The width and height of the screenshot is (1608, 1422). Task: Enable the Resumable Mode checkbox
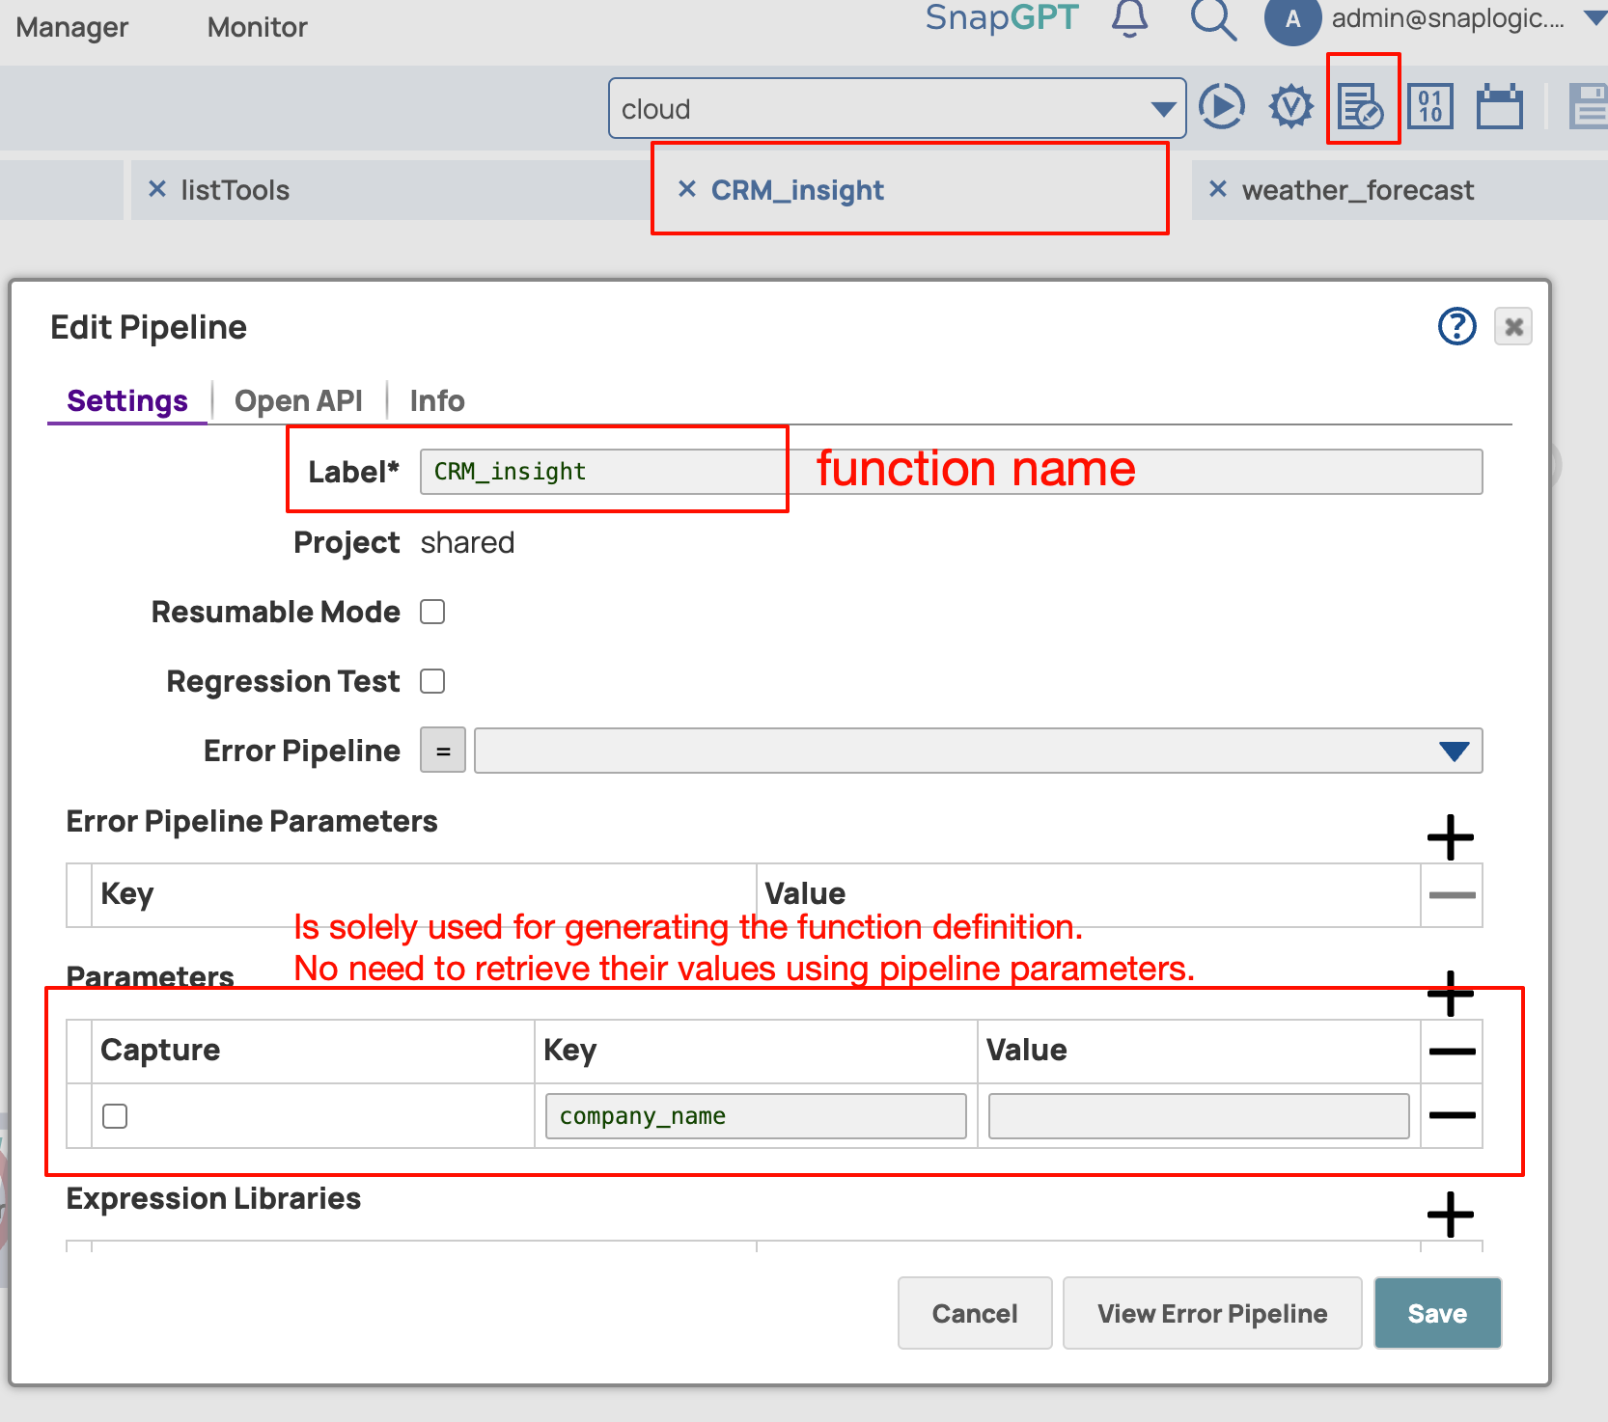tap(432, 613)
